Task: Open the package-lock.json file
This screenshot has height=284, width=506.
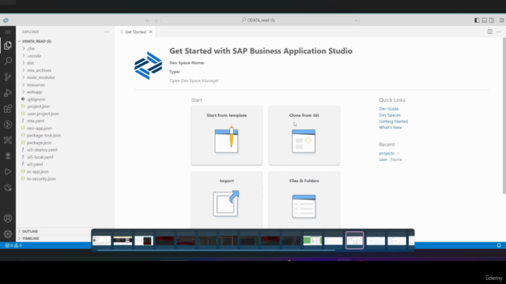Action: [x=43, y=135]
